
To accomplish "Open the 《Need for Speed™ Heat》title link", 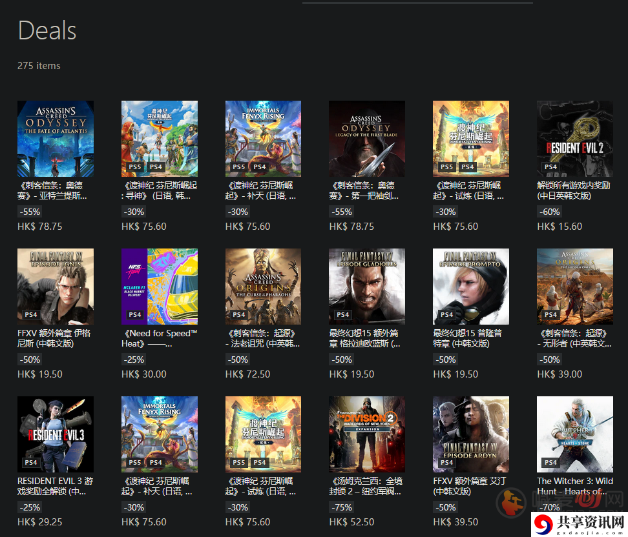I will [160, 338].
